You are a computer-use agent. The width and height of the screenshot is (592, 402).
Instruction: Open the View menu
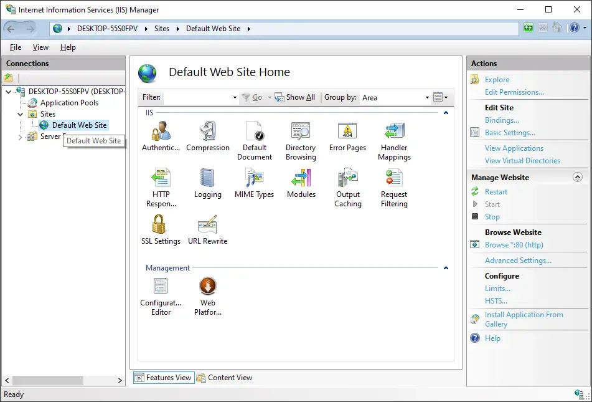click(x=40, y=47)
